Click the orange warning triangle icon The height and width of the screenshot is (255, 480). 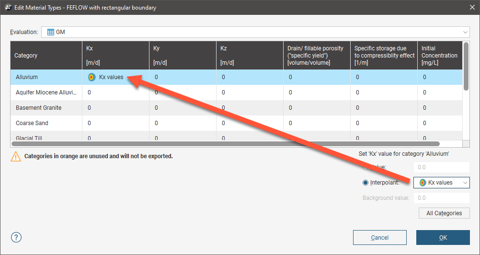point(16,156)
